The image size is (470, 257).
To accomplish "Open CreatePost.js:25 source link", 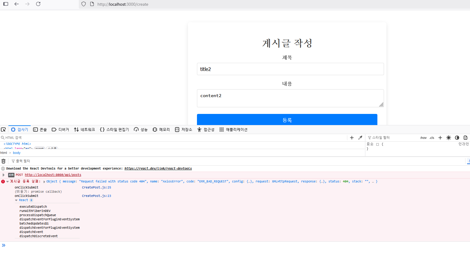I will click(x=97, y=187).
